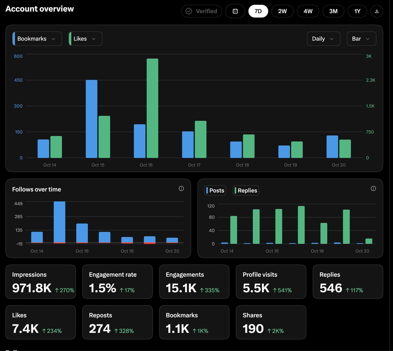Click the 3K right axis label
The height and width of the screenshot is (351, 393).
point(369,56)
